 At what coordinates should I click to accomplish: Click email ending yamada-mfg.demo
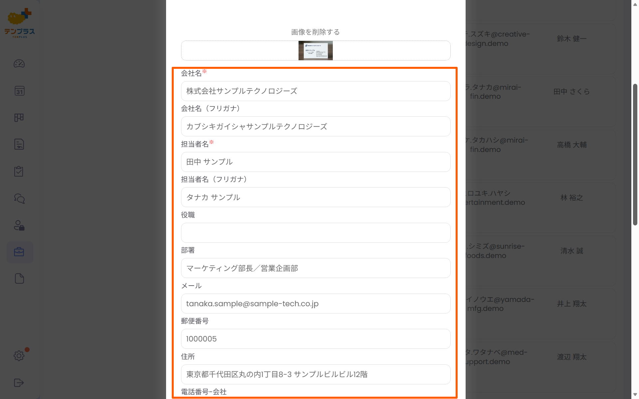(500, 304)
